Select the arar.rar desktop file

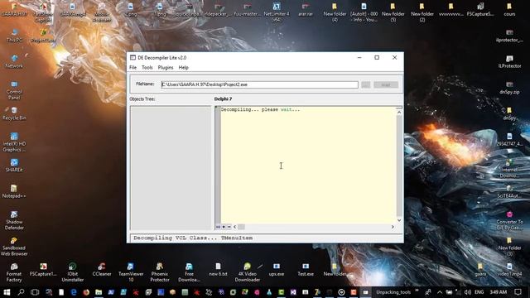click(306, 9)
